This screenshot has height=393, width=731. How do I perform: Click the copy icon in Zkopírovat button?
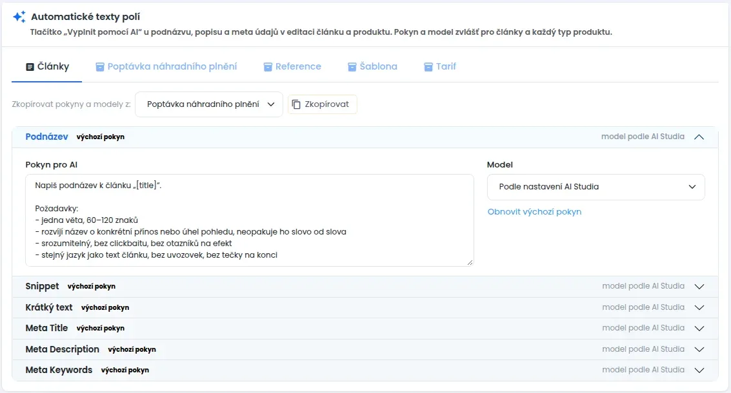click(296, 104)
